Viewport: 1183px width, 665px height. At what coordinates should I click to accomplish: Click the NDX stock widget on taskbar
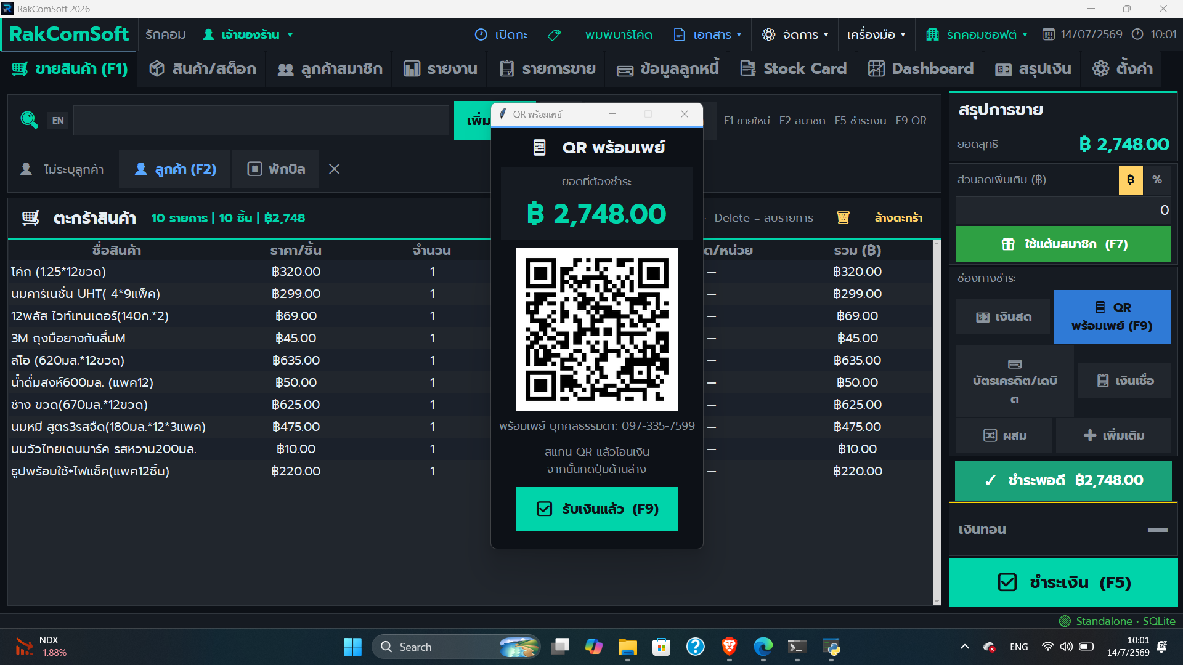[x=41, y=647]
